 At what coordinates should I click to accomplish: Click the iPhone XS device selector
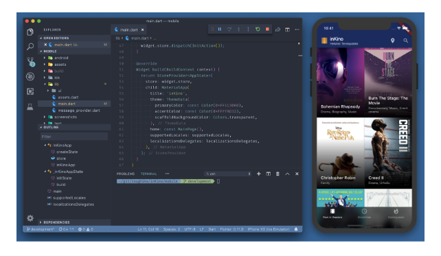point(269,229)
